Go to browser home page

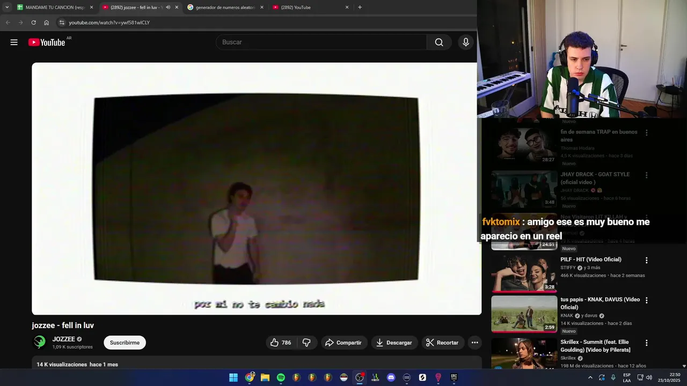coord(46,23)
